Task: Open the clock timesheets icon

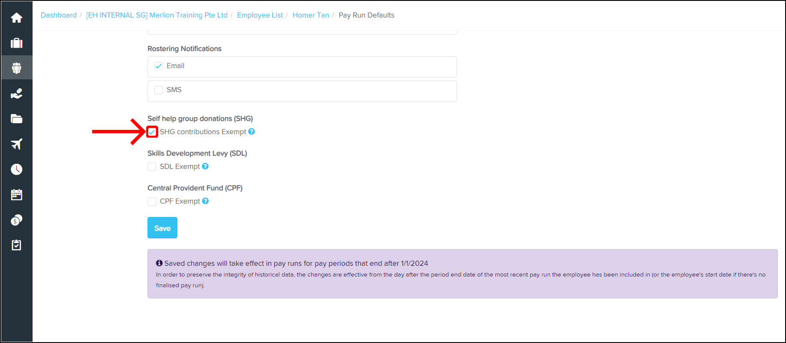Action: (x=16, y=169)
